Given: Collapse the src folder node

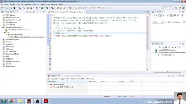Looking at the screenshot, I should coord(4,32).
